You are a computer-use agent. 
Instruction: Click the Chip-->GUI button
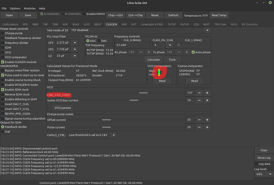click(116, 15)
